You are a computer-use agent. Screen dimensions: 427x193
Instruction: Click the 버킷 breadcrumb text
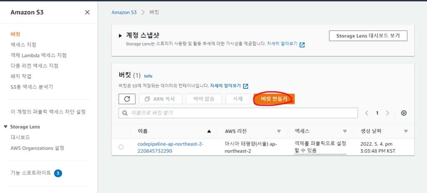coord(154,12)
